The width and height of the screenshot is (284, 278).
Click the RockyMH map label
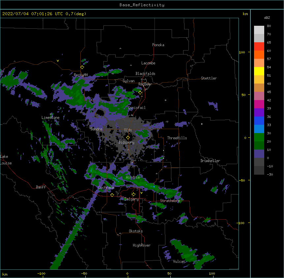[81, 75]
